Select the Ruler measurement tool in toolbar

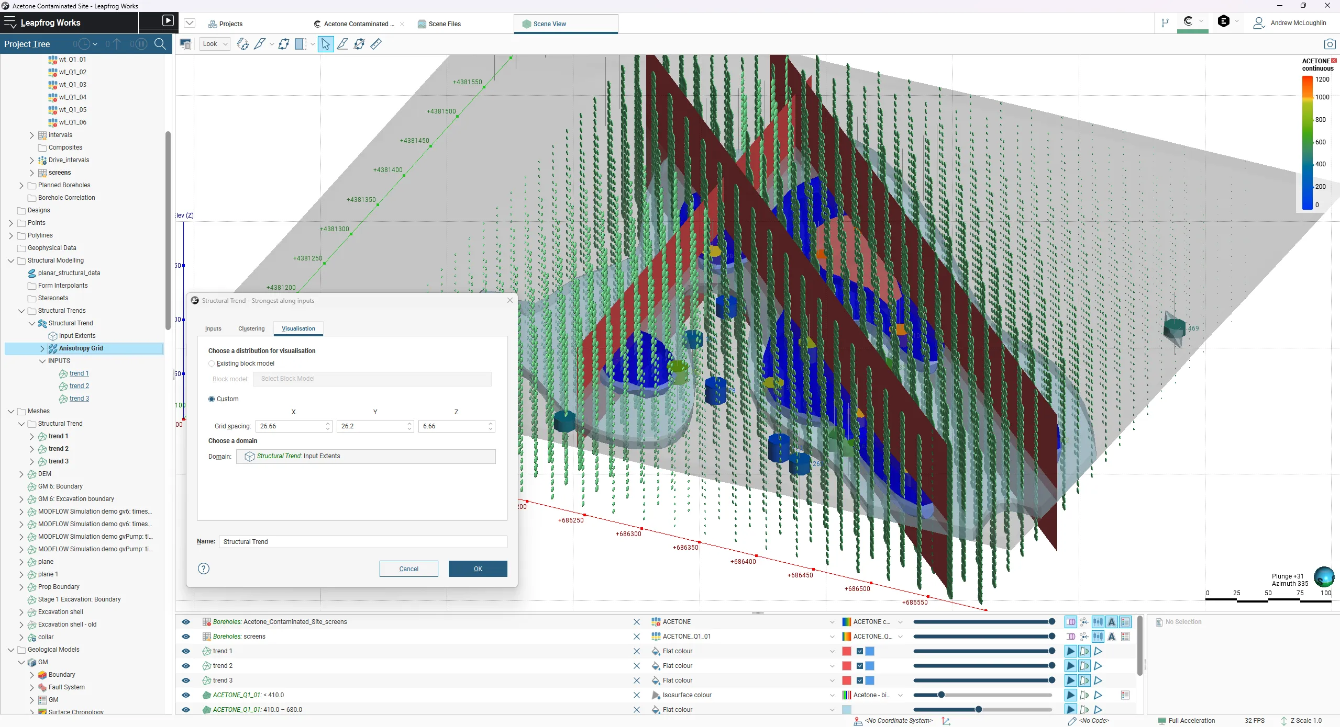(376, 44)
